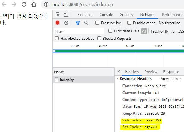Check Blocked Requests
Image resolution: width=184 pixels, height=132 pixels.
point(99,38)
